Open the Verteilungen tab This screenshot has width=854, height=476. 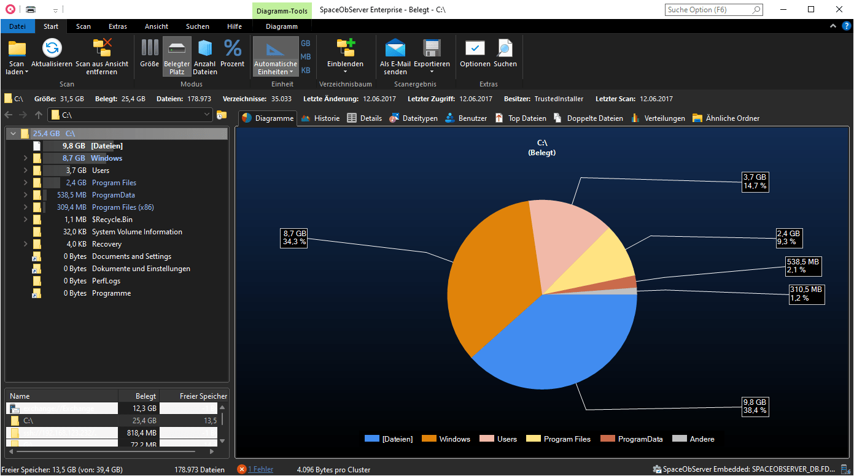pos(658,118)
